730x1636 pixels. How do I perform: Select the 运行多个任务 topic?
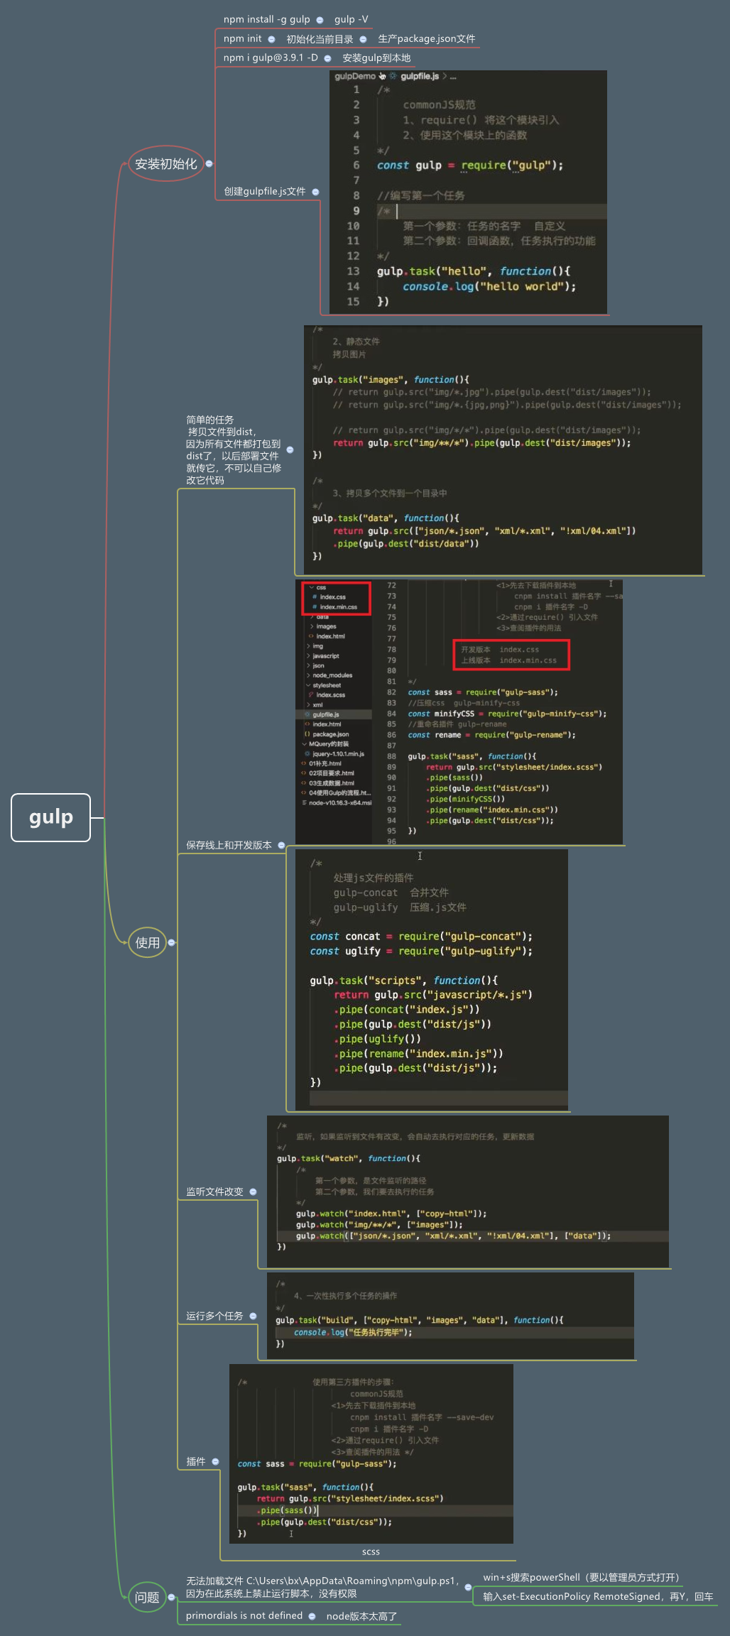[x=214, y=1316]
